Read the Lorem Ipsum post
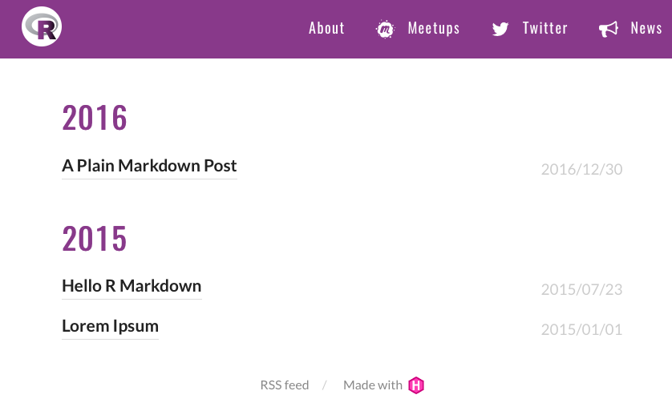The image size is (672, 411). click(x=110, y=326)
